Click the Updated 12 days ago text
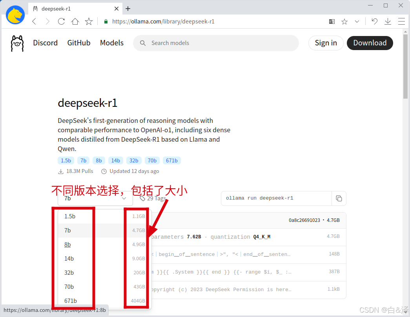Screen dimensions: 410x317 point(134,171)
